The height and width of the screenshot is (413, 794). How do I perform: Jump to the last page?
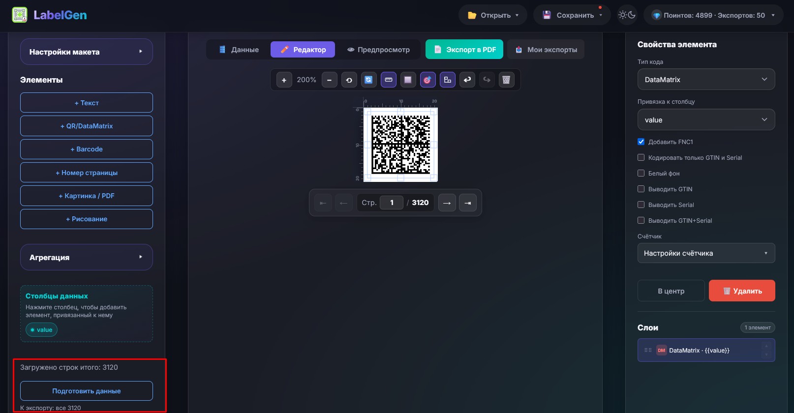(x=468, y=203)
